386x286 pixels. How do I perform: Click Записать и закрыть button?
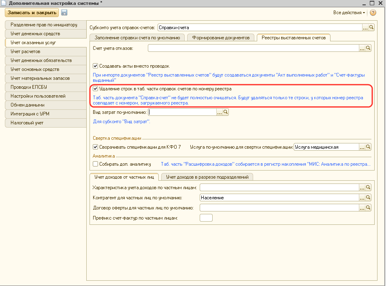click(x=32, y=13)
